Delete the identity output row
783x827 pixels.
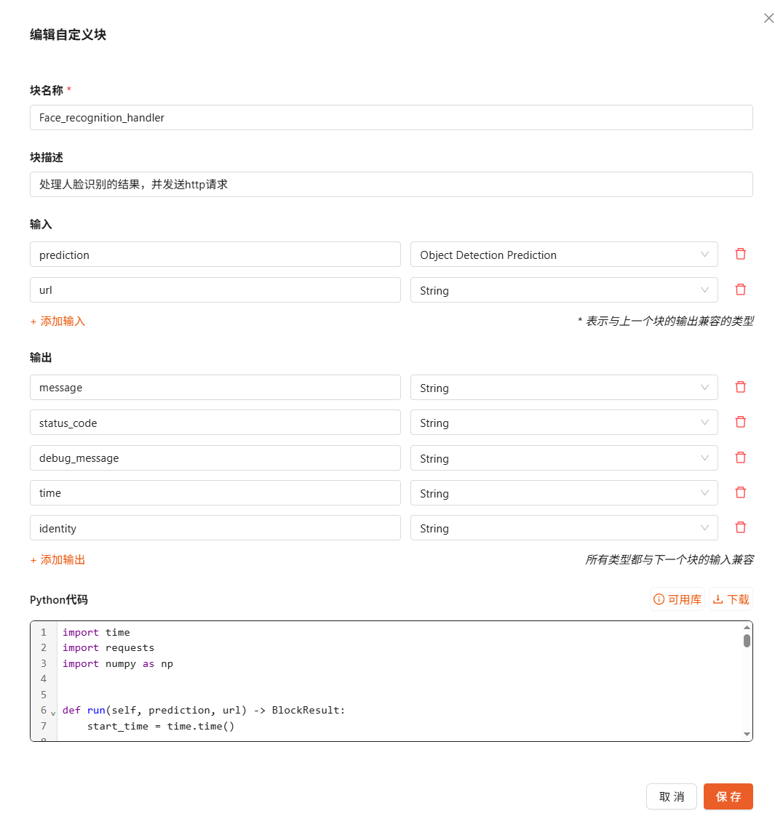[x=740, y=527]
